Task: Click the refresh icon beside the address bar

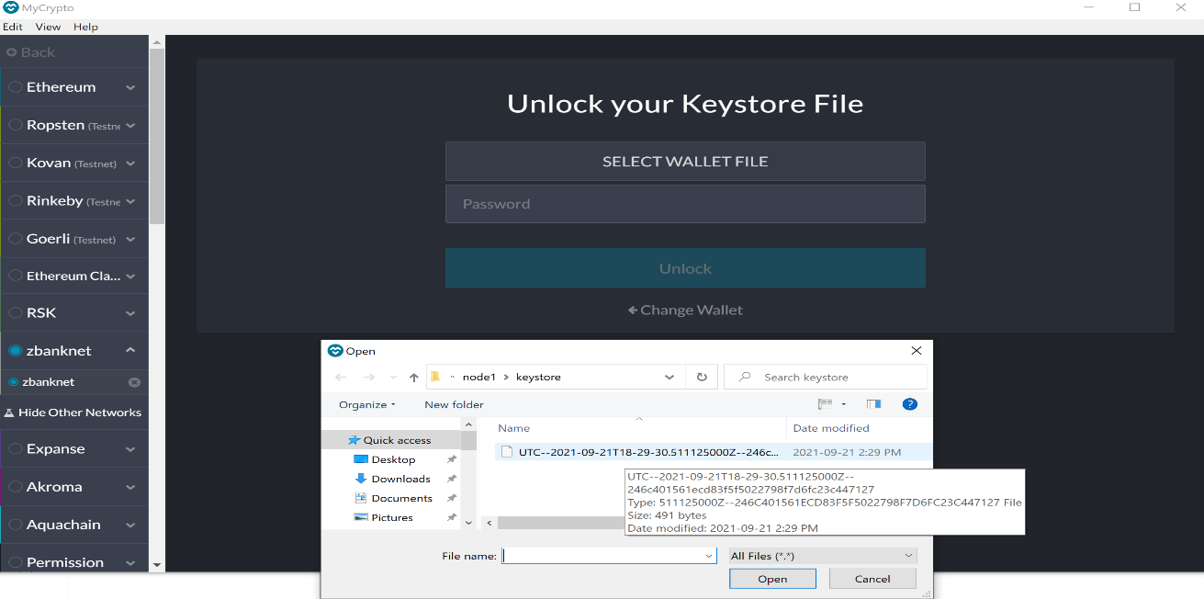Action: pos(701,377)
